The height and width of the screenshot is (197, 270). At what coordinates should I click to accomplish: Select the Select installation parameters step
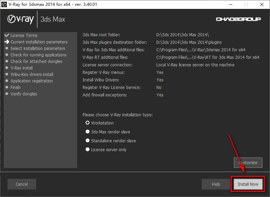point(38,48)
